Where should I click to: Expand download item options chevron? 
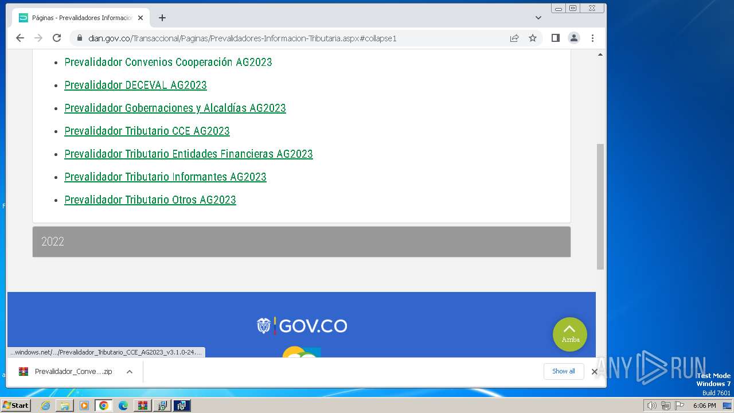click(x=130, y=372)
